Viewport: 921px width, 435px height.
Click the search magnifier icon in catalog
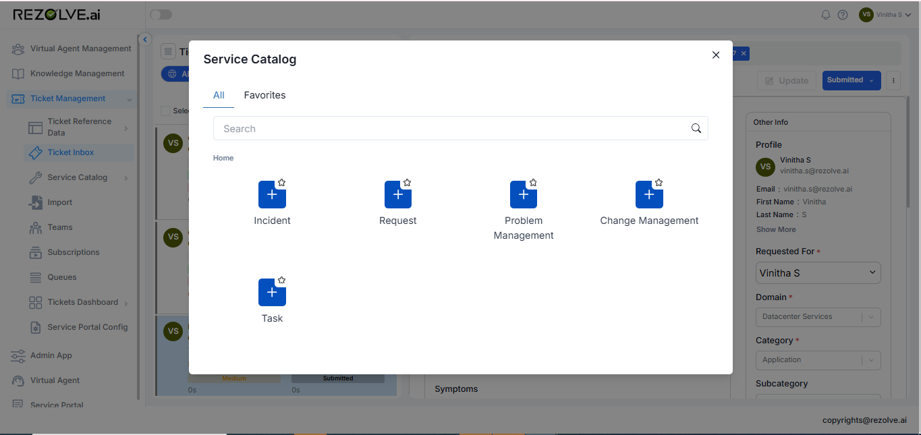[696, 128]
